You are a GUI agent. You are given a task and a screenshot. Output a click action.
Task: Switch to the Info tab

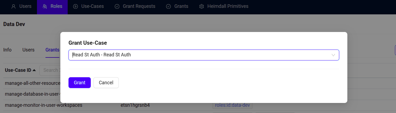tap(7, 50)
